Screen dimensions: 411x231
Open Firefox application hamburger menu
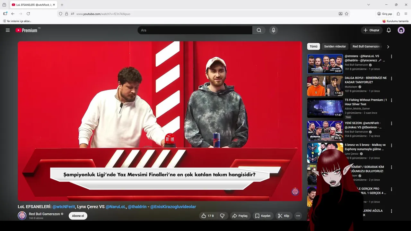coord(406,14)
